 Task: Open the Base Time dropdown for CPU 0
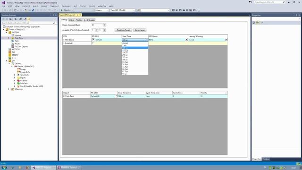tap(147, 40)
